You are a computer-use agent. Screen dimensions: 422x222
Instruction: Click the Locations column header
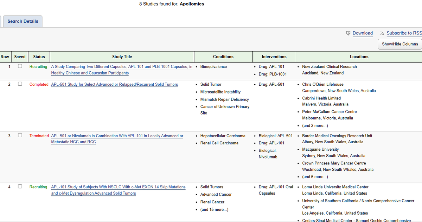coord(359,57)
